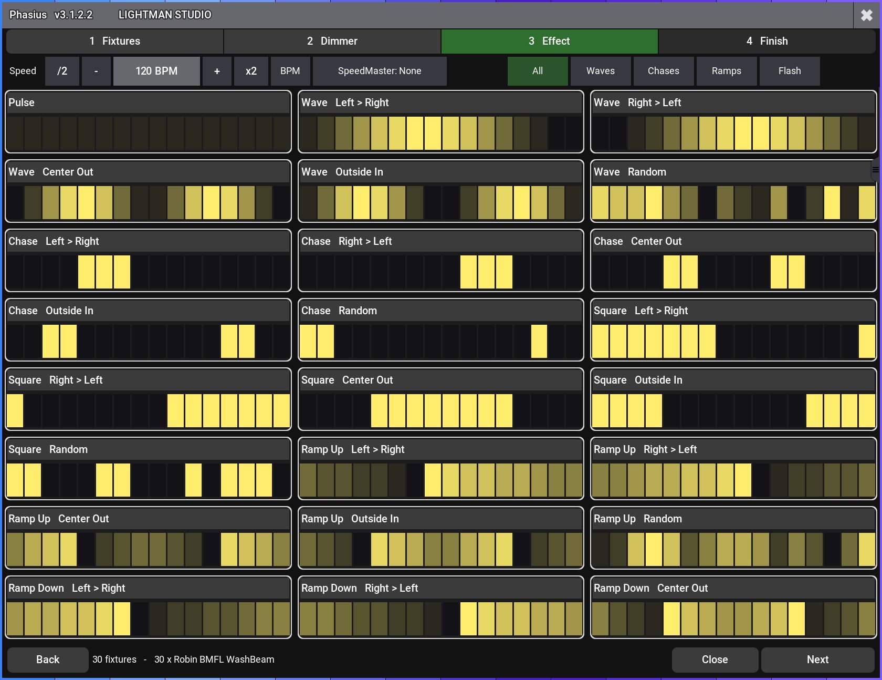Double the speed with the x2 button
The width and height of the screenshot is (882, 680).
[x=251, y=71]
